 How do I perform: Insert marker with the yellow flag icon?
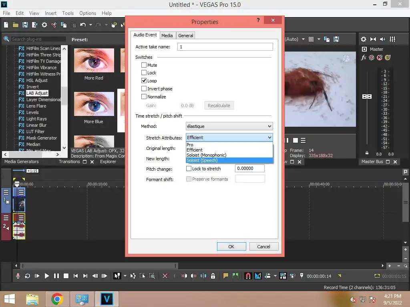click(x=226, y=276)
